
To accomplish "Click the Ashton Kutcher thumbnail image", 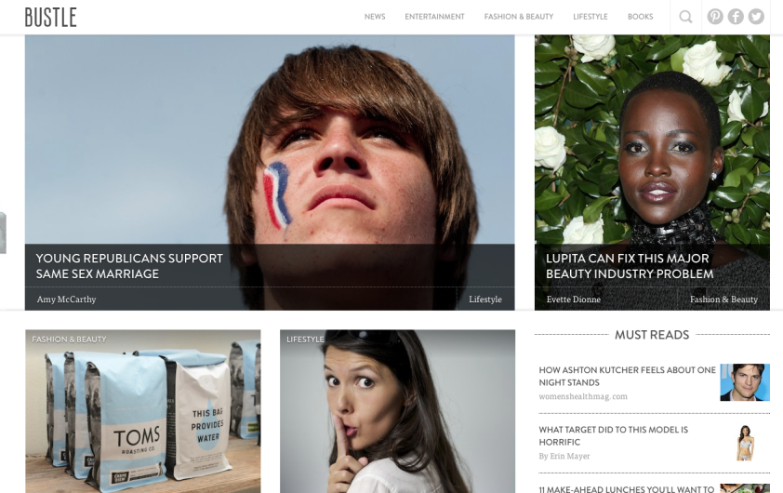I will (745, 382).
